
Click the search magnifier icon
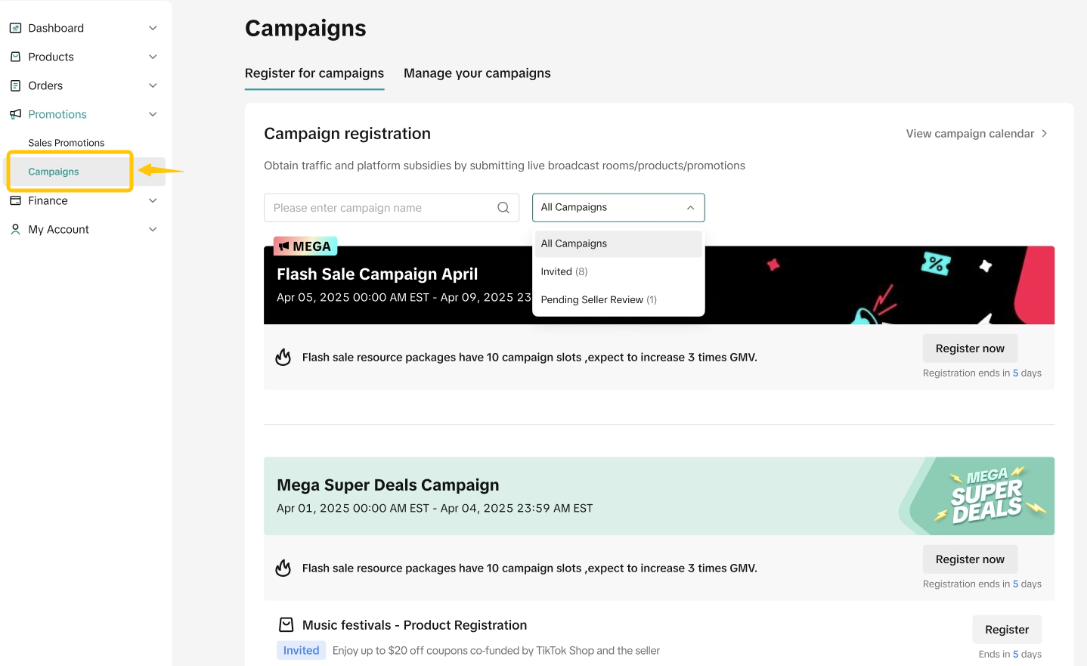[503, 208]
